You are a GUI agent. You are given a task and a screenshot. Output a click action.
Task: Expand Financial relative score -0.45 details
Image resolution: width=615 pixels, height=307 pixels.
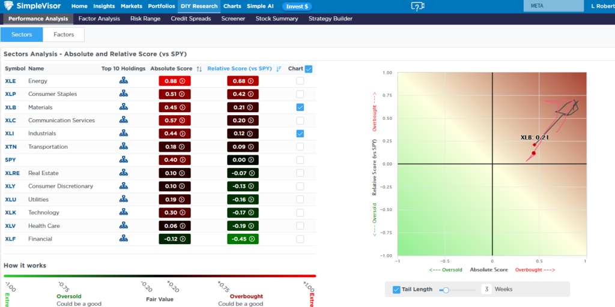(x=243, y=239)
